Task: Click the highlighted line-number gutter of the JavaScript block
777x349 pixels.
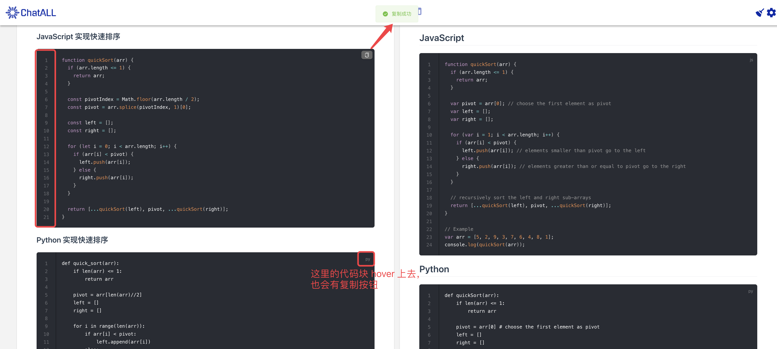Action: click(46, 137)
